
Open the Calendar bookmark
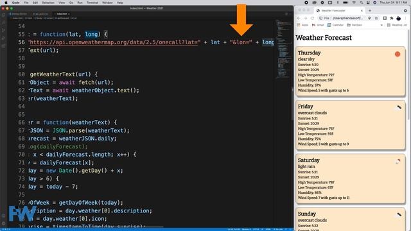[335, 25]
